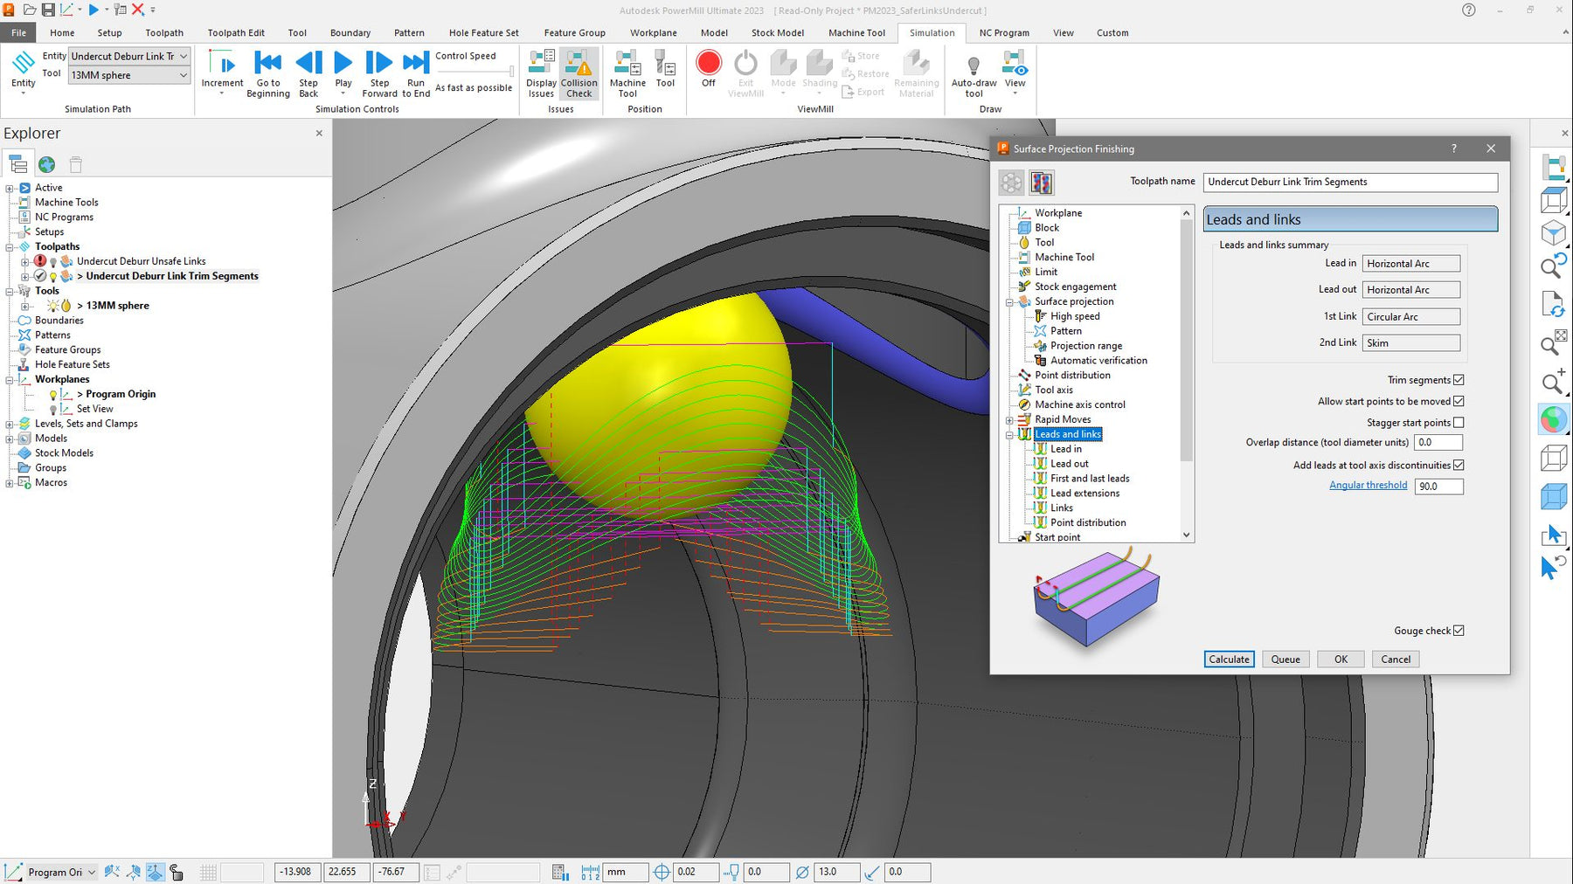1573x884 pixels.
Task: Click the Control Speed slider
Action: pos(475,72)
